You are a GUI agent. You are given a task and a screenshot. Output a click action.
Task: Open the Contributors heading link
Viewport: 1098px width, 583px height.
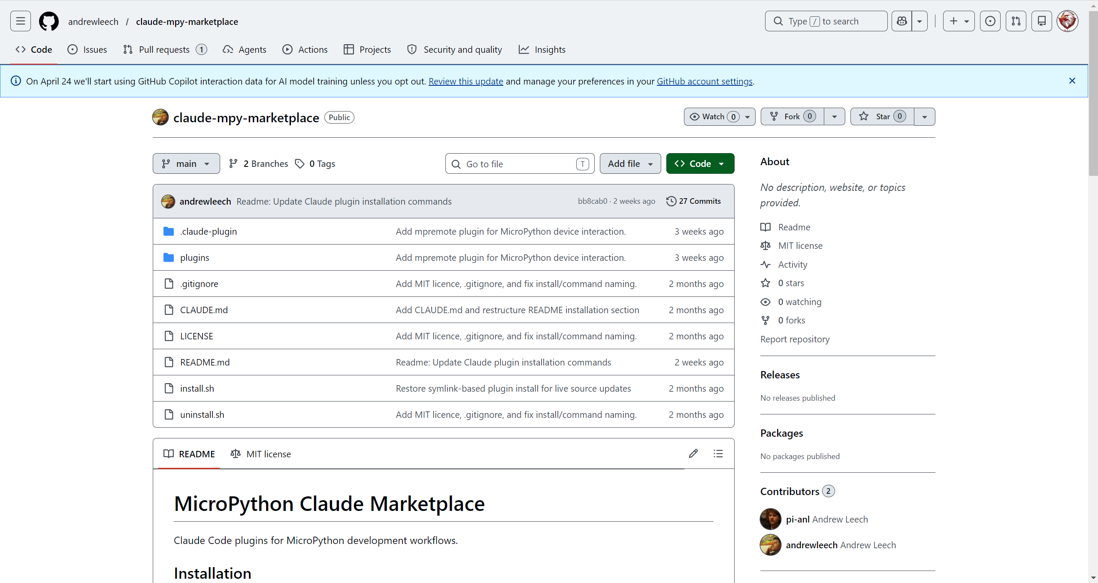797,492
